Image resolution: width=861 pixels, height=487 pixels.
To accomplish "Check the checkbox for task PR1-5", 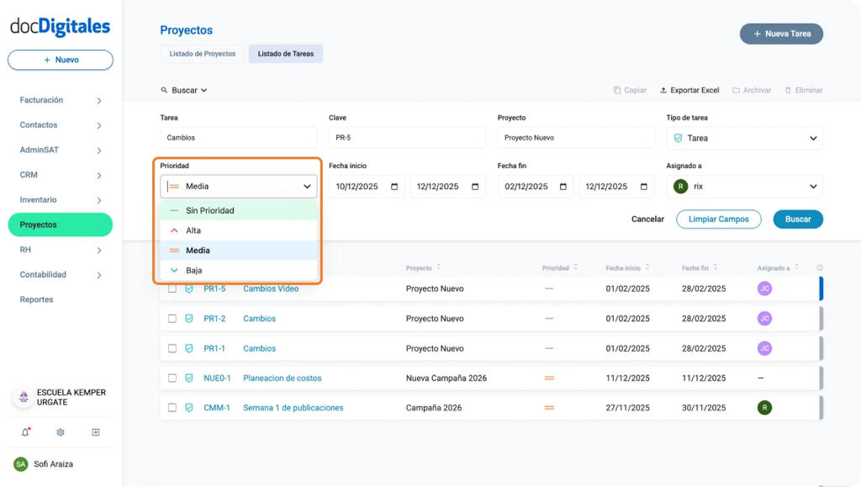I will (172, 288).
